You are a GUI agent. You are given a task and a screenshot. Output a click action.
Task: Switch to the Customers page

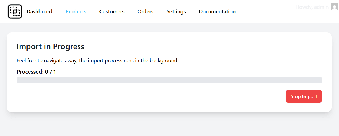pyautogui.click(x=112, y=11)
